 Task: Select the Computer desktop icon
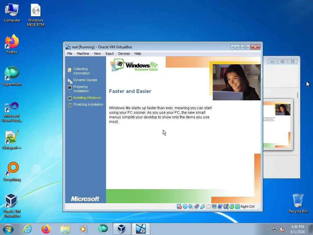pos(12,13)
